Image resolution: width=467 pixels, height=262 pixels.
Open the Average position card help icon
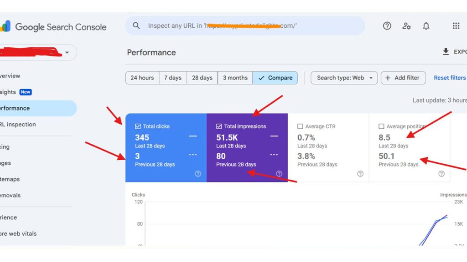tap(441, 173)
